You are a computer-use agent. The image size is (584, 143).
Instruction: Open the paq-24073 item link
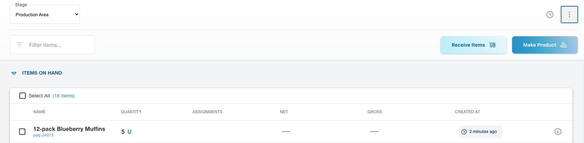tap(43, 135)
